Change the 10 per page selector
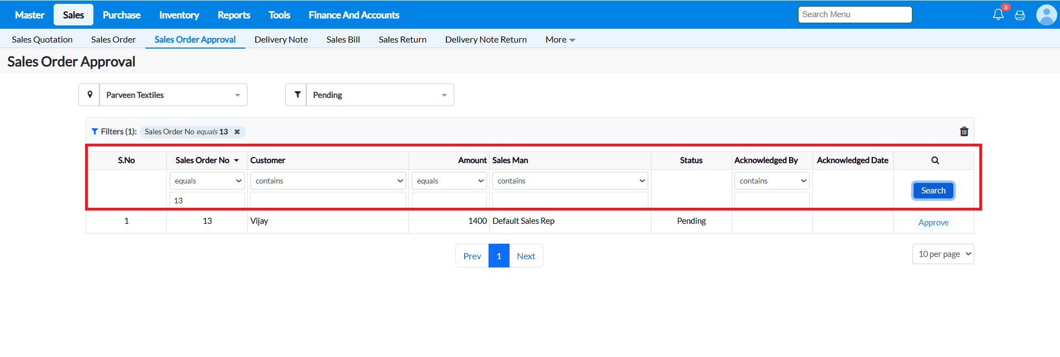This screenshot has height=357, width=1060. point(943,254)
